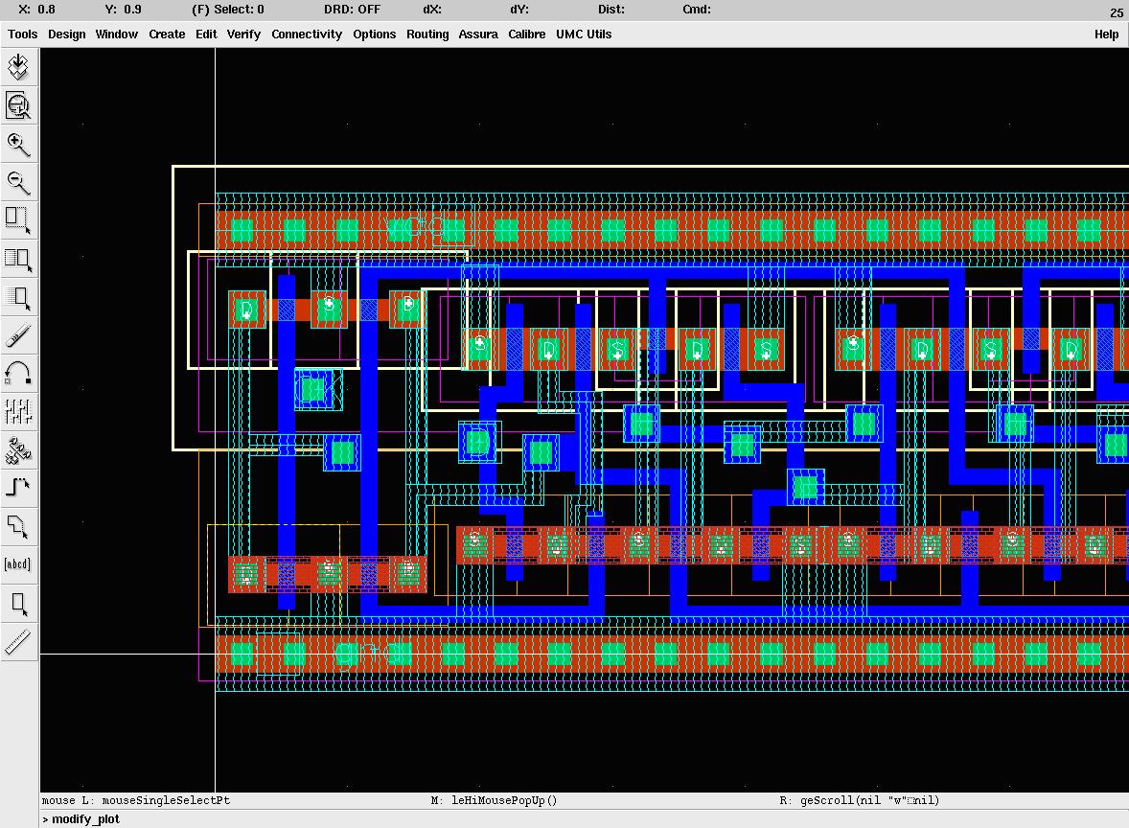This screenshot has height=828, width=1129.
Task: Select the Zoom In magnifier tool
Action: coord(19,145)
